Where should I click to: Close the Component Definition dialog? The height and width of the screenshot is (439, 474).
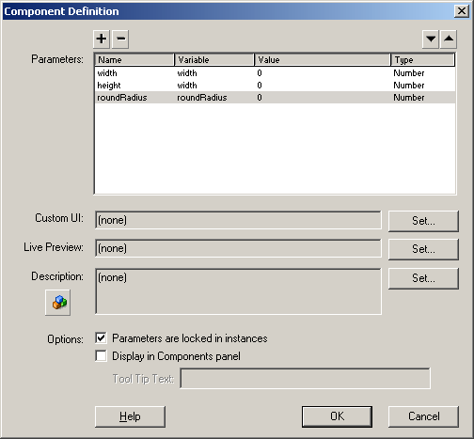462,11
